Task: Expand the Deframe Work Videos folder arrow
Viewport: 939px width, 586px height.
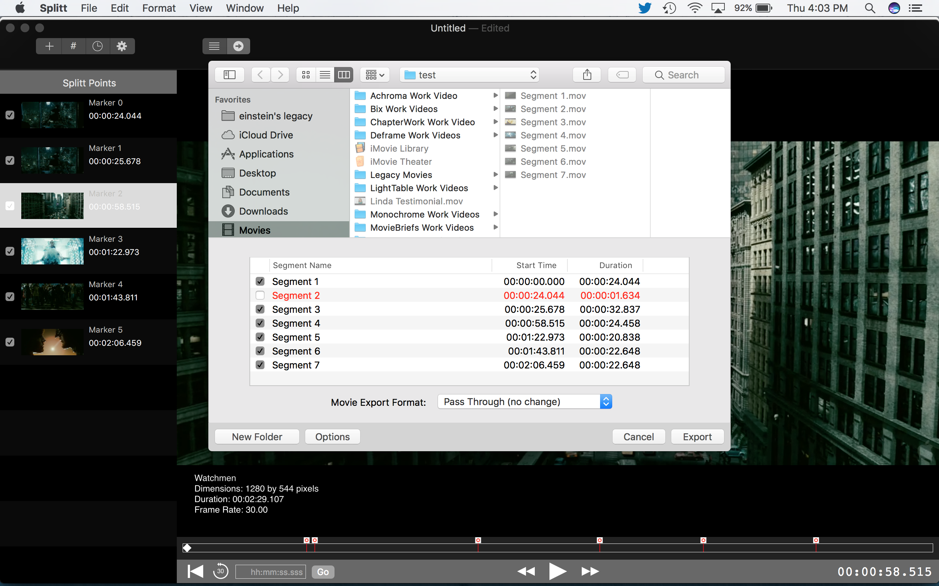Action: tap(495, 135)
